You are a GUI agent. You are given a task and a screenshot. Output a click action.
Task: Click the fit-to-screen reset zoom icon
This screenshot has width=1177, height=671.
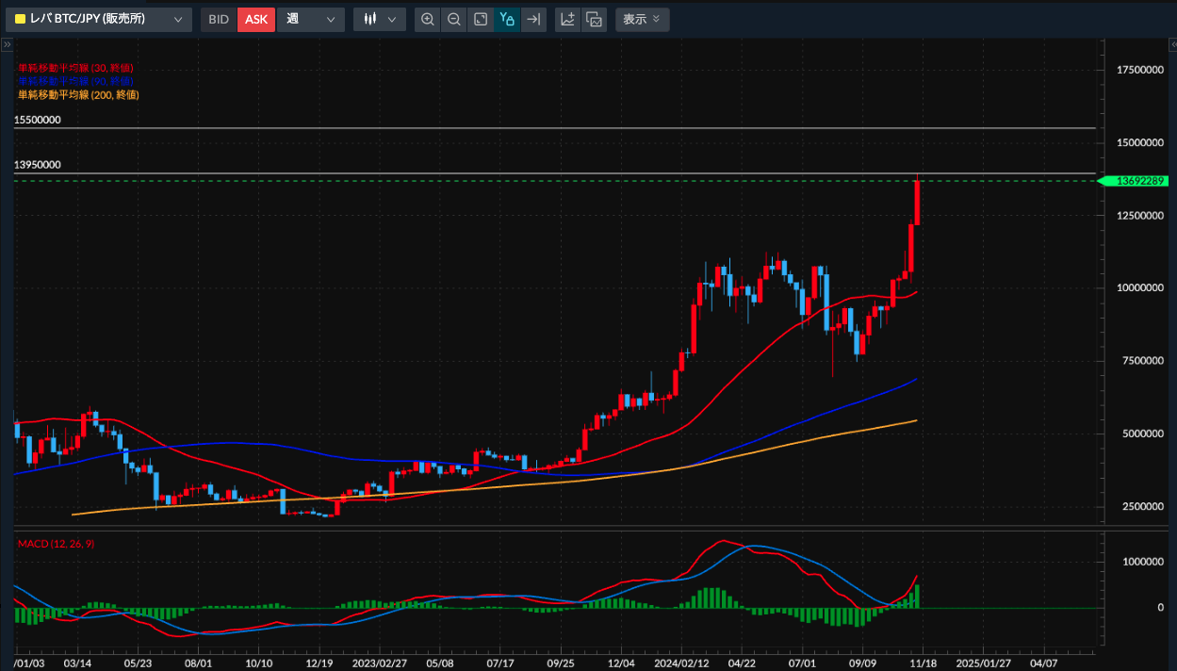tap(481, 19)
